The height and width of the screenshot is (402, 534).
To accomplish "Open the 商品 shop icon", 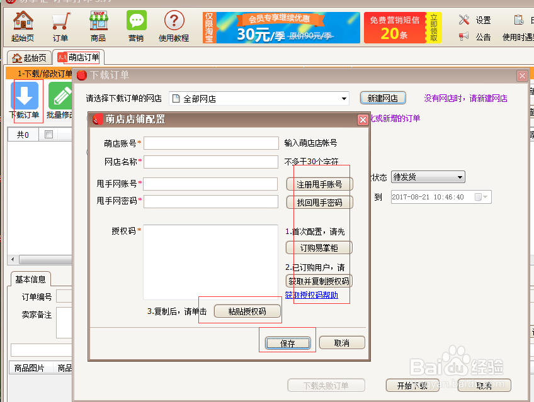I will pos(98,26).
